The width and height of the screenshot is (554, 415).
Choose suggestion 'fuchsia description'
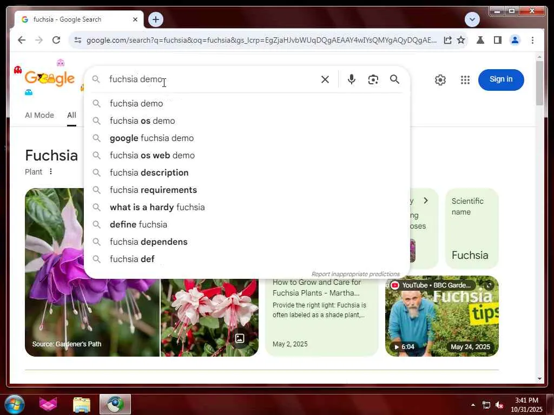coord(247,172)
